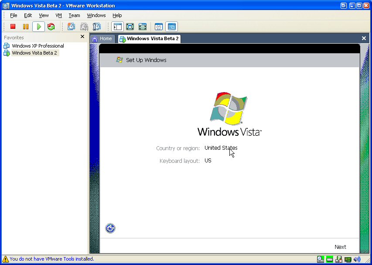Image resolution: width=372 pixels, height=265 pixels.
Task: Open the VM menu
Action: point(58,15)
